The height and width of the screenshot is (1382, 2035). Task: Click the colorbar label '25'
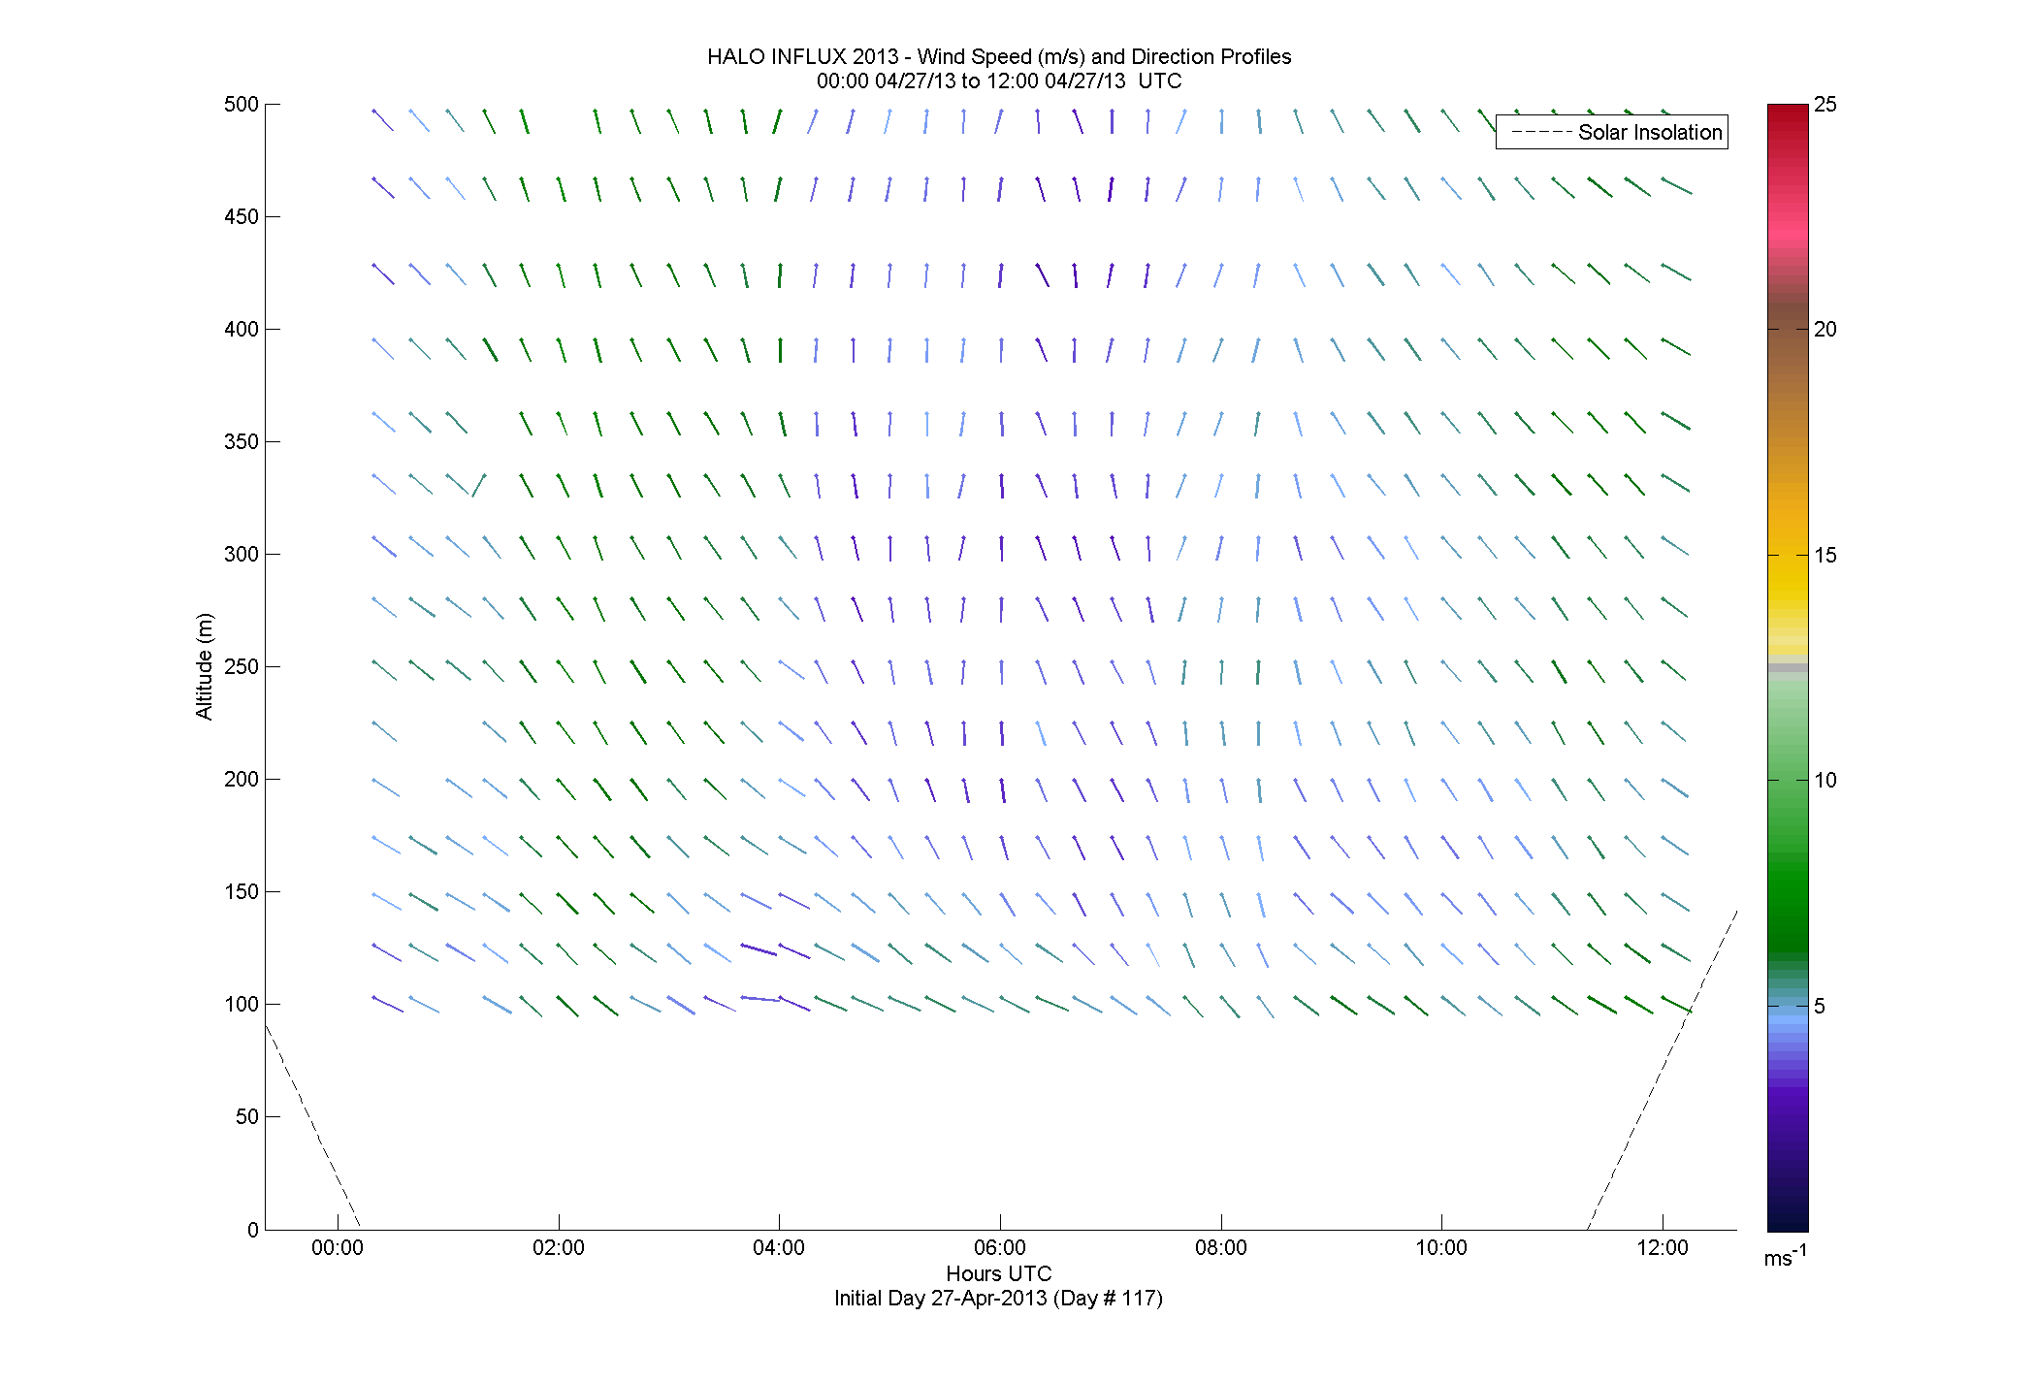tap(1825, 105)
